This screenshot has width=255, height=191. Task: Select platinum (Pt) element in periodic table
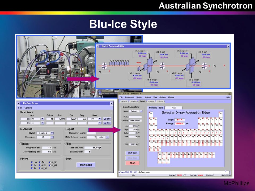pyautogui.click(x=188, y=143)
